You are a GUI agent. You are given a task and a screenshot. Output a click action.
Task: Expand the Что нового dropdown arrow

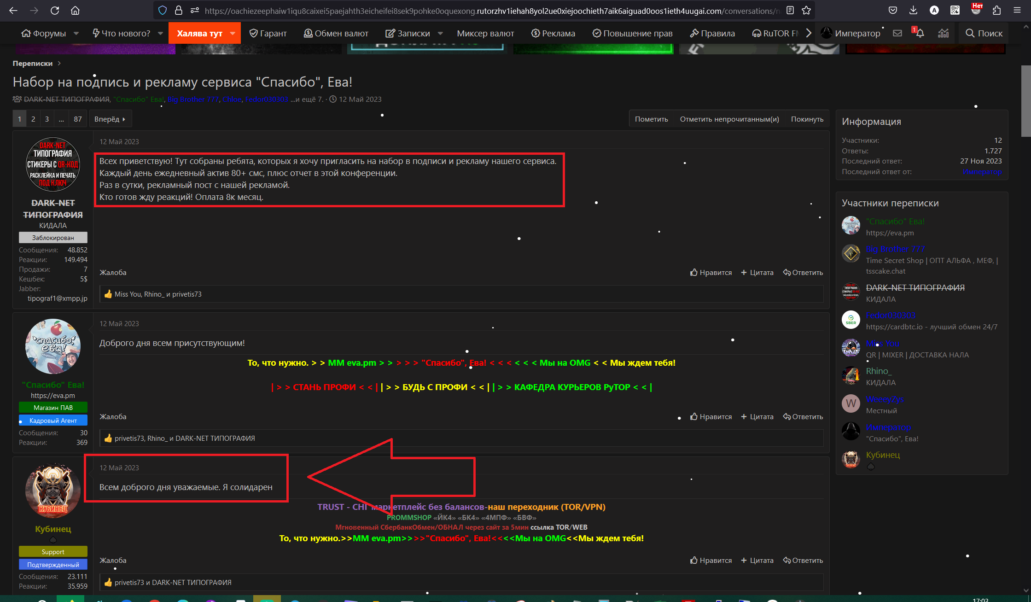pos(160,33)
